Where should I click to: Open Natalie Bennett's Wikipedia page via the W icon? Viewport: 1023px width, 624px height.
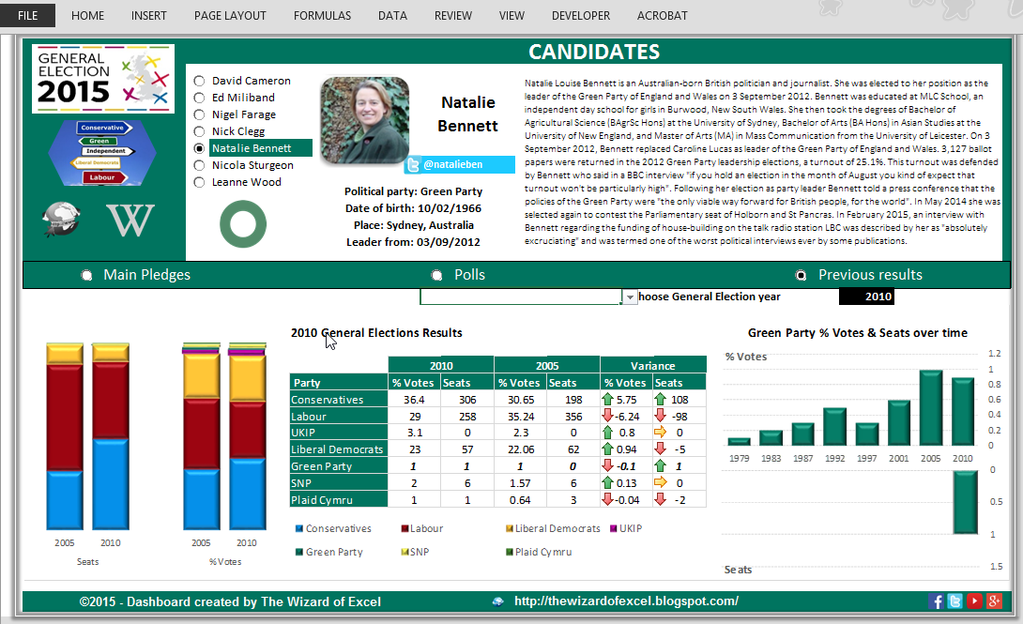pyautogui.click(x=130, y=221)
